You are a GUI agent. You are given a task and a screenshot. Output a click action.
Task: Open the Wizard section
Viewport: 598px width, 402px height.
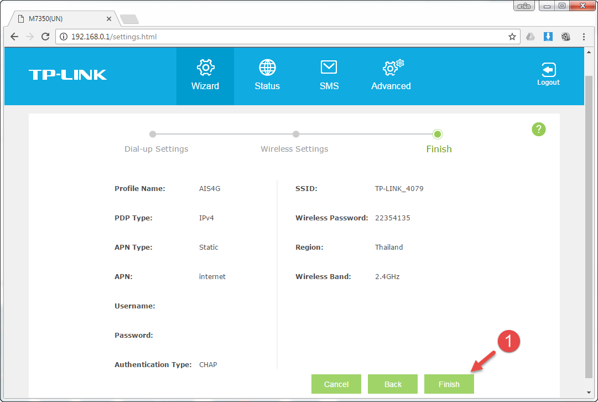coord(205,76)
